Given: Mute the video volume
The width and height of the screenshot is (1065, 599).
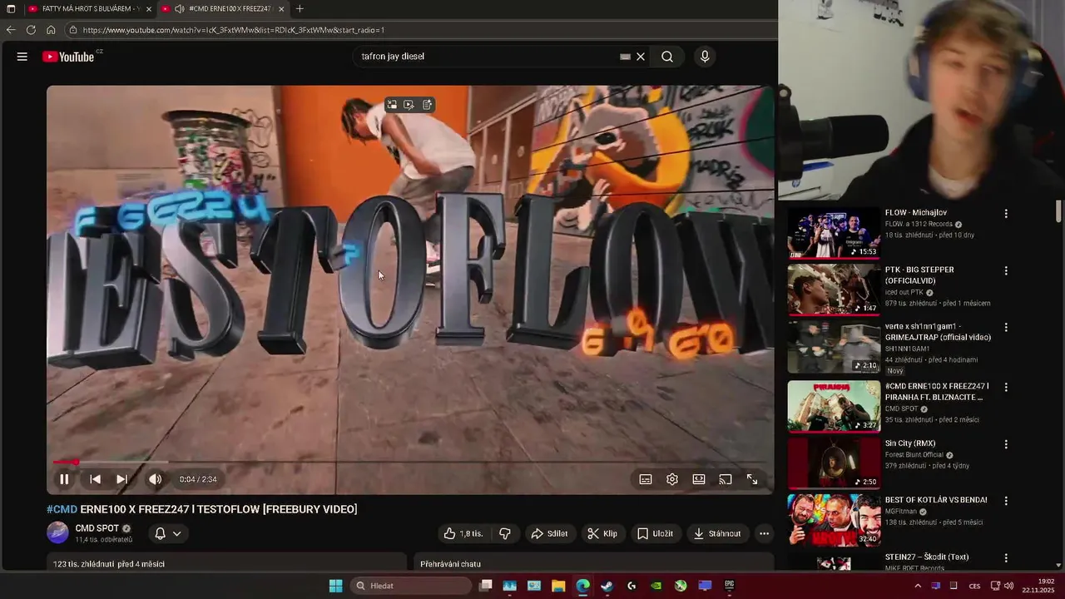Looking at the screenshot, I should [155, 479].
